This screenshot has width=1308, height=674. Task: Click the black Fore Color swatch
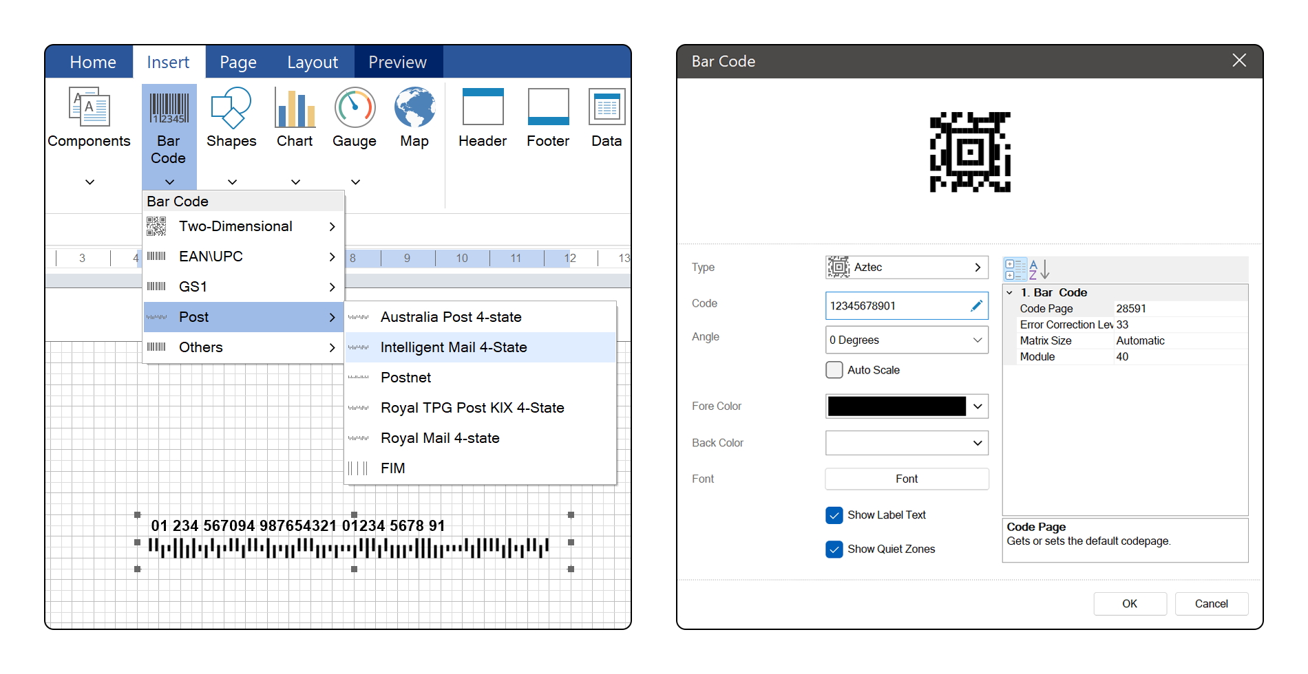coord(897,406)
